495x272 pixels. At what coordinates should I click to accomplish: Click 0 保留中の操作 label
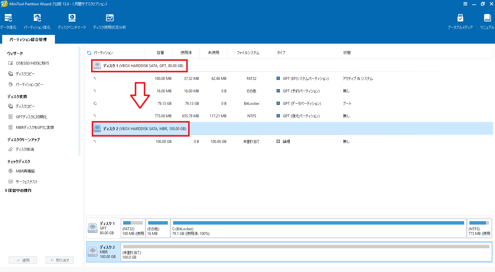[x=18, y=191]
